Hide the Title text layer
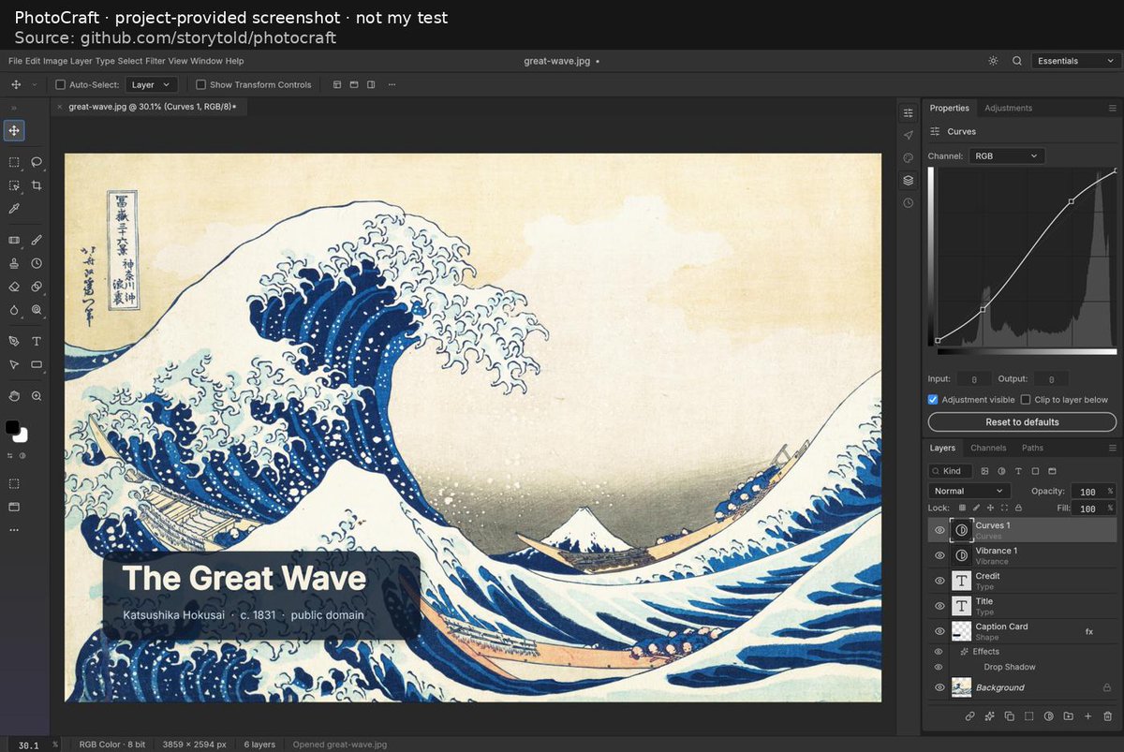The image size is (1124, 752). pyautogui.click(x=939, y=606)
